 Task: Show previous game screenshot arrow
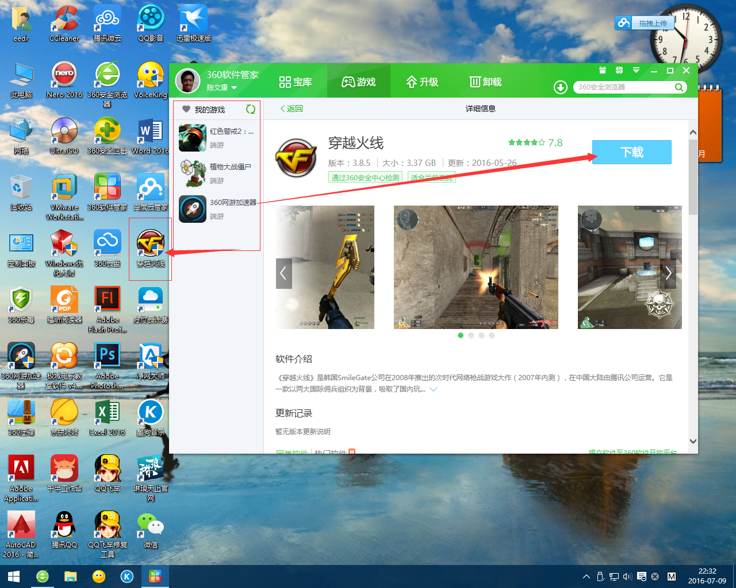click(x=283, y=273)
